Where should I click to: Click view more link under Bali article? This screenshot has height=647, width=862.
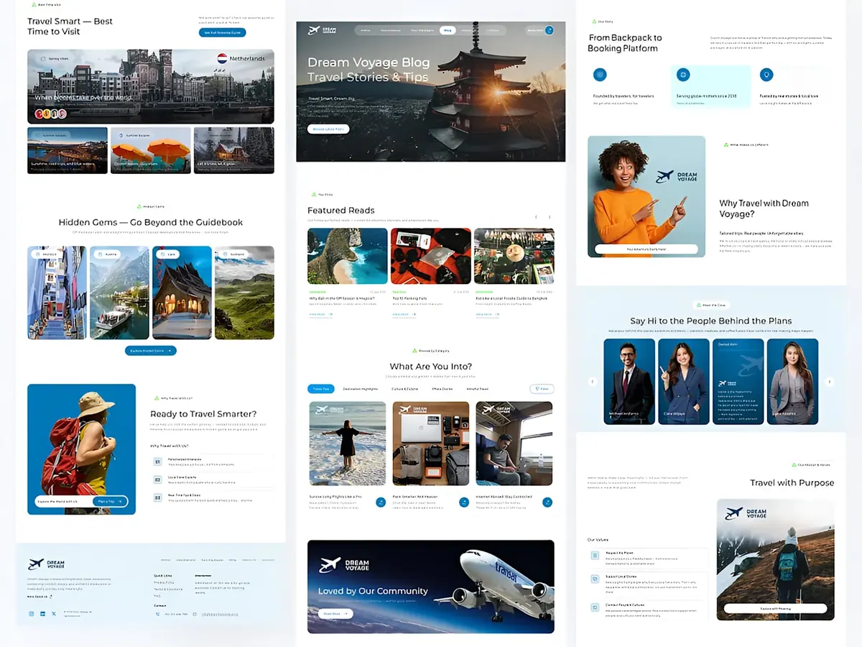tap(320, 314)
